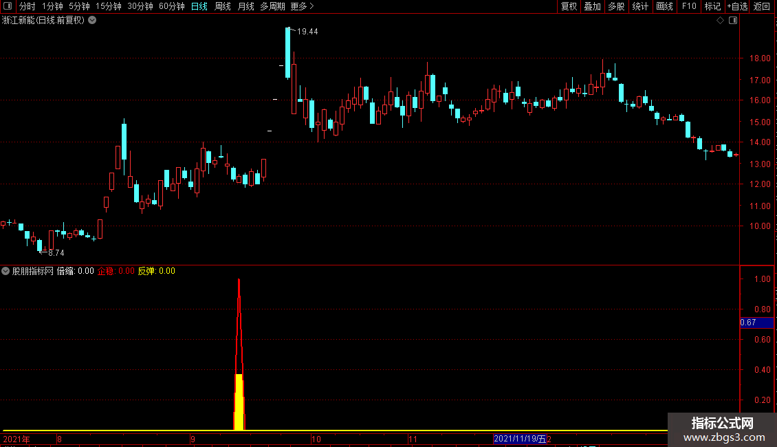Click the 8.74 low price label
This screenshot has height=447, width=777.
tap(56, 253)
